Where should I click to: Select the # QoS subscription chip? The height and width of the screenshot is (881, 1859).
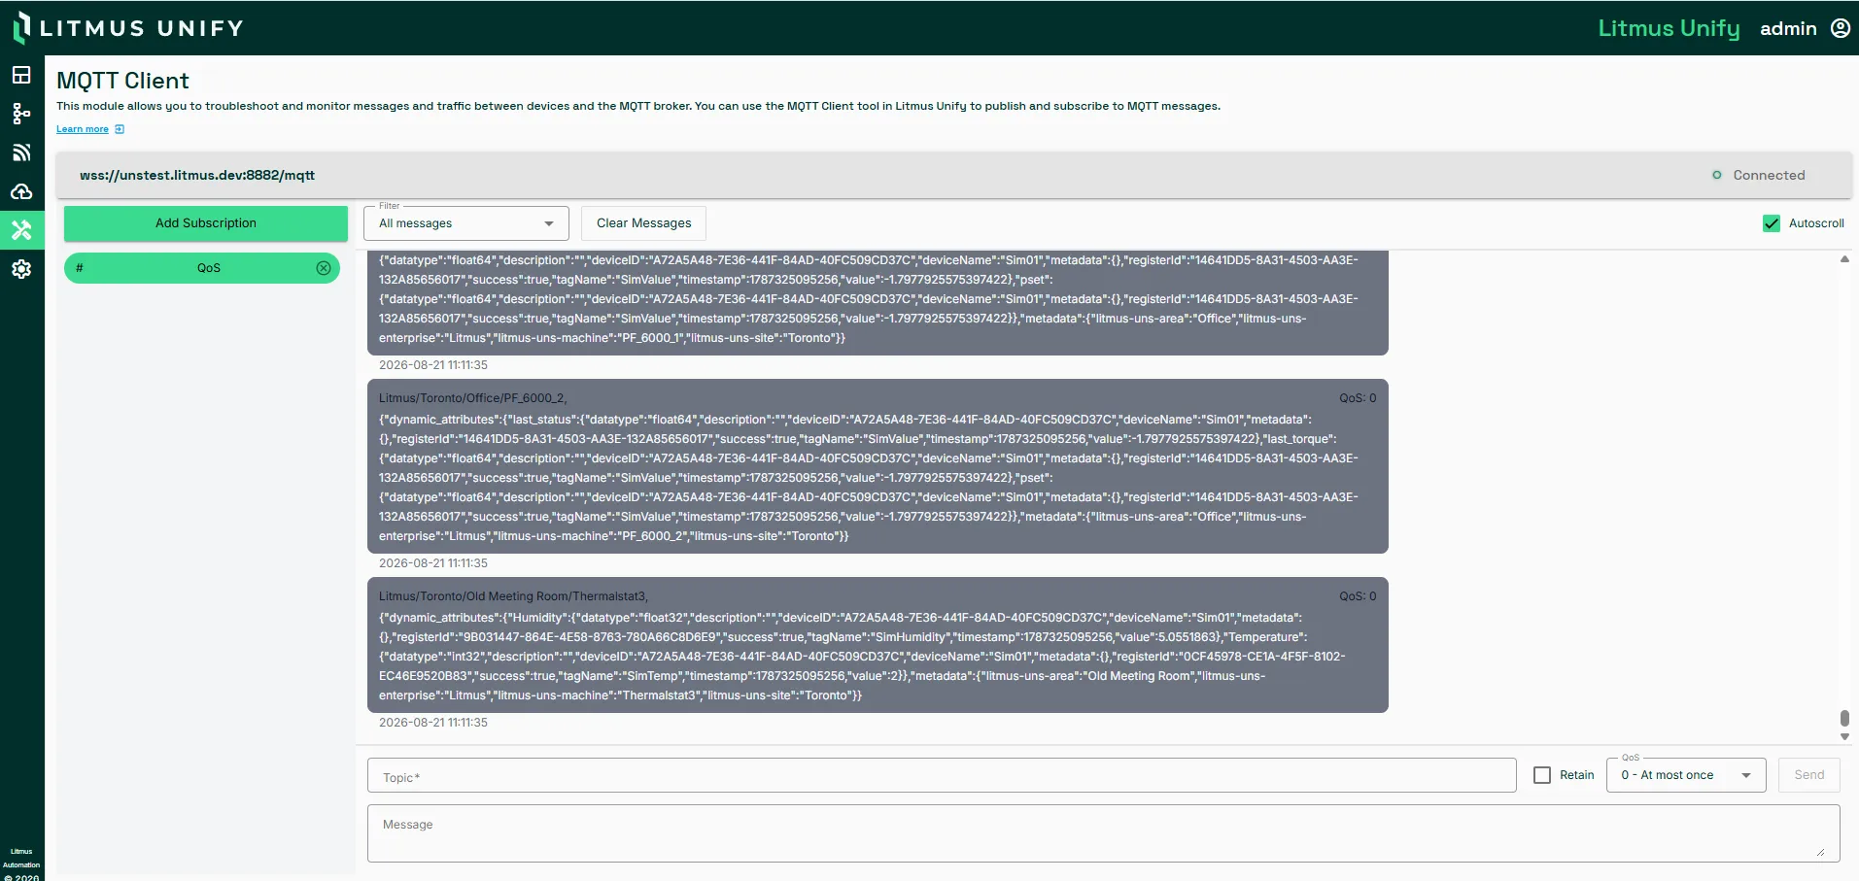coord(202,268)
